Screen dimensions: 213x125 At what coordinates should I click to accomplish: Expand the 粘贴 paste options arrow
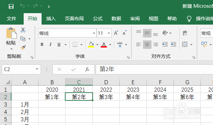(11, 49)
